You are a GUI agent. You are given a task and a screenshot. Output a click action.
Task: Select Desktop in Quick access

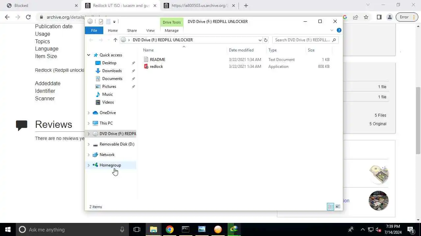(x=109, y=63)
